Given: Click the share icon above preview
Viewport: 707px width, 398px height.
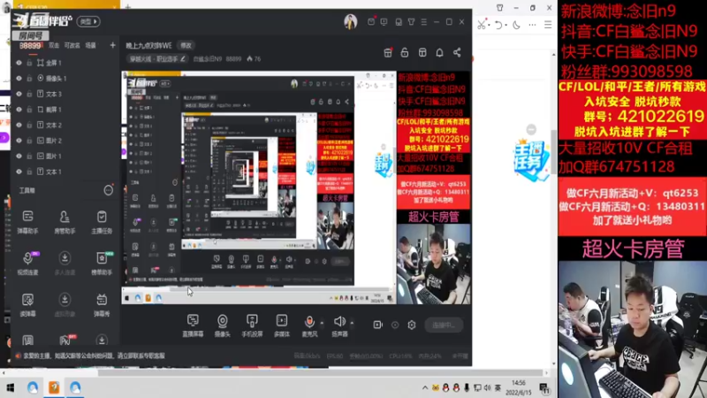Looking at the screenshot, I should click(457, 53).
